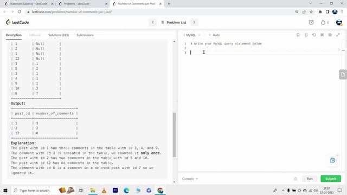Screen dimensions: 347x195
Task: Click the browser zoom magnifier icon
Action: [297, 12]
